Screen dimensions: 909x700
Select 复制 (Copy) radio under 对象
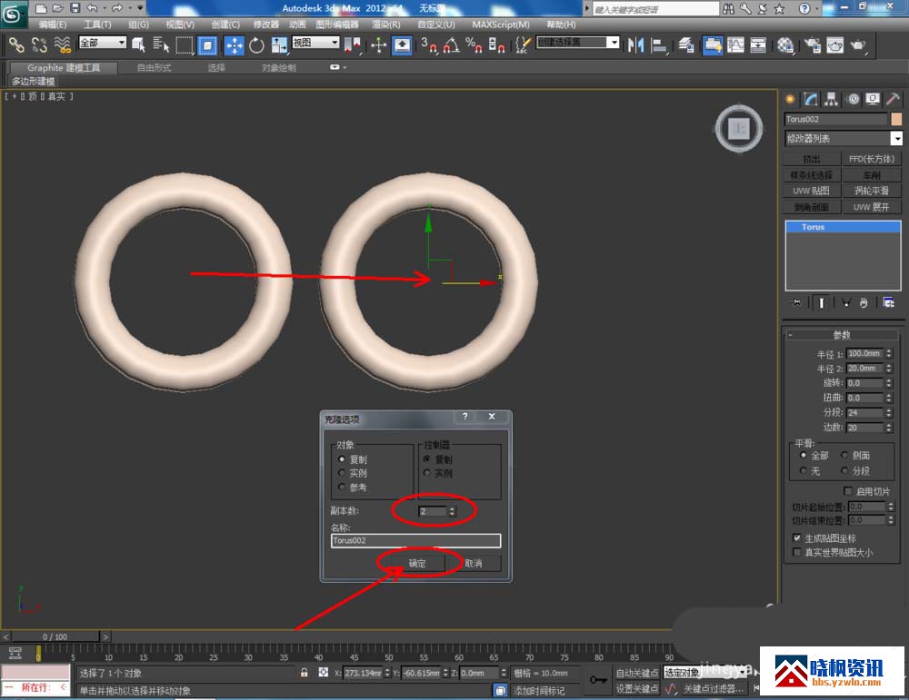tap(342, 459)
